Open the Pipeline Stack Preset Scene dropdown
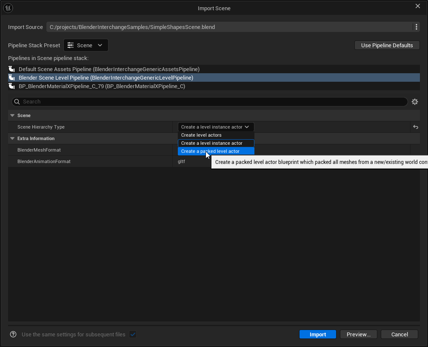The width and height of the screenshot is (428, 347). tap(86, 45)
